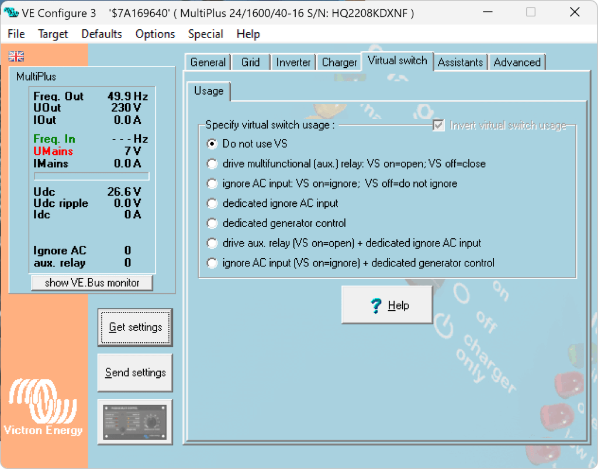Click show VE.Bus monitor button
Viewport: 598px width, 469px height.
coord(92,283)
